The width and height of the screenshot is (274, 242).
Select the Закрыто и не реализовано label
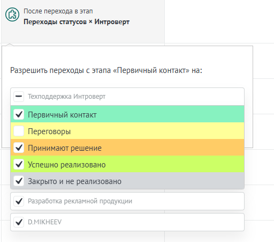click(x=74, y=181)
